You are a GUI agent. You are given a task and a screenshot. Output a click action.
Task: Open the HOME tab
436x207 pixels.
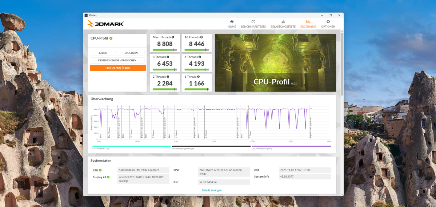click(x=232, y=24)
